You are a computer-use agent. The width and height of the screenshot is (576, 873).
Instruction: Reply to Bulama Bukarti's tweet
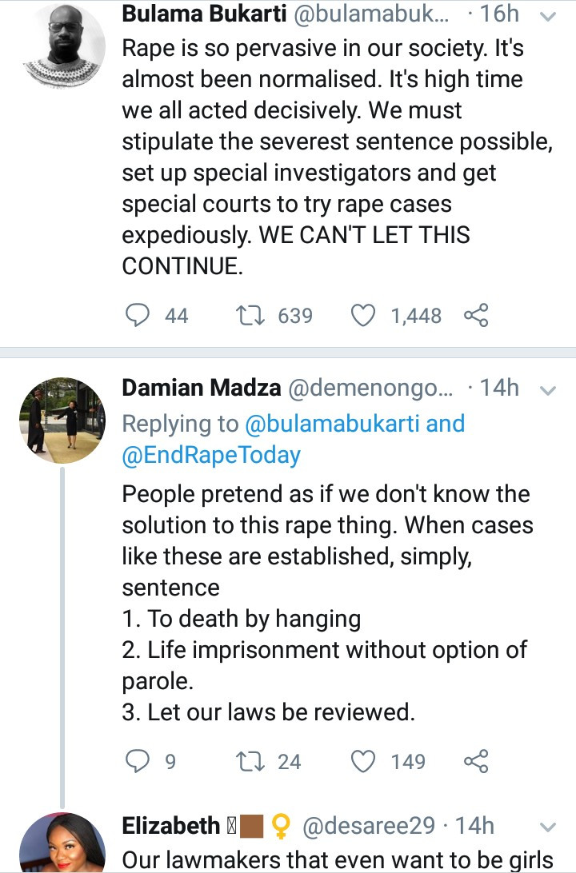138,316
